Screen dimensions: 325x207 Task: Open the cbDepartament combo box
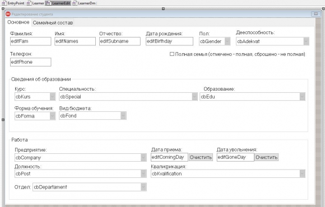coord(90,187)
